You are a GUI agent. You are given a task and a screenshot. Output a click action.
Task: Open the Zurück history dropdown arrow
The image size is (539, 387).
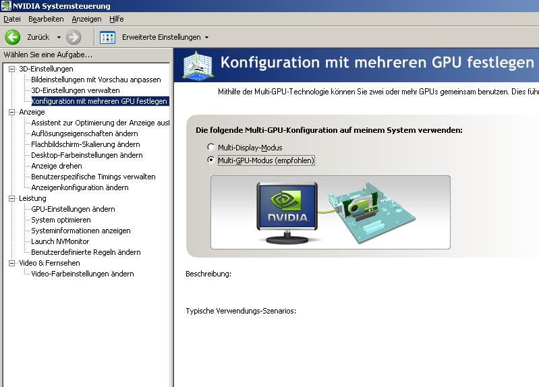coord(59,37)
